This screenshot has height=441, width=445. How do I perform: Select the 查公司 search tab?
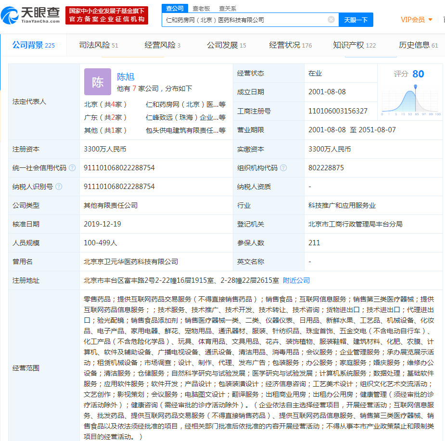[175, 9]
